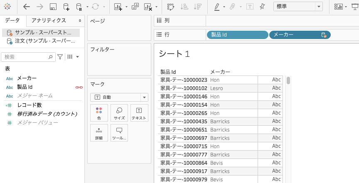Image resolution: width=359 pixels, height=183 pixels.
Task: Click the テキスト button on Marks card
Action: point(139,113)
